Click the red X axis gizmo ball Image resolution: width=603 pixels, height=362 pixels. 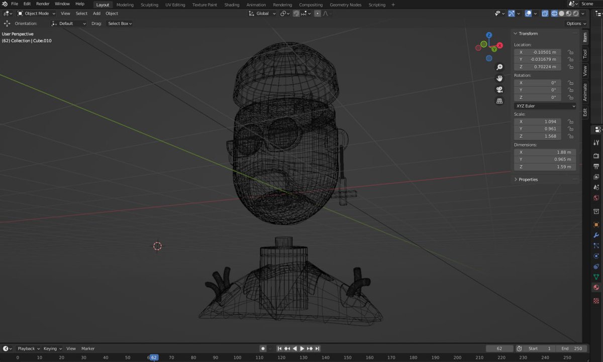(x=499, y=45)
